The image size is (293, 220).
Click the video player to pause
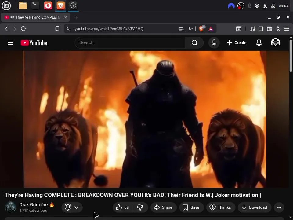(x=144, y=119)
